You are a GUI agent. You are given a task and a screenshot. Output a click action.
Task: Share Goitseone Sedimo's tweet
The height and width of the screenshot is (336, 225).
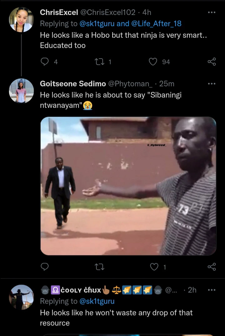(x=212, y=266)
